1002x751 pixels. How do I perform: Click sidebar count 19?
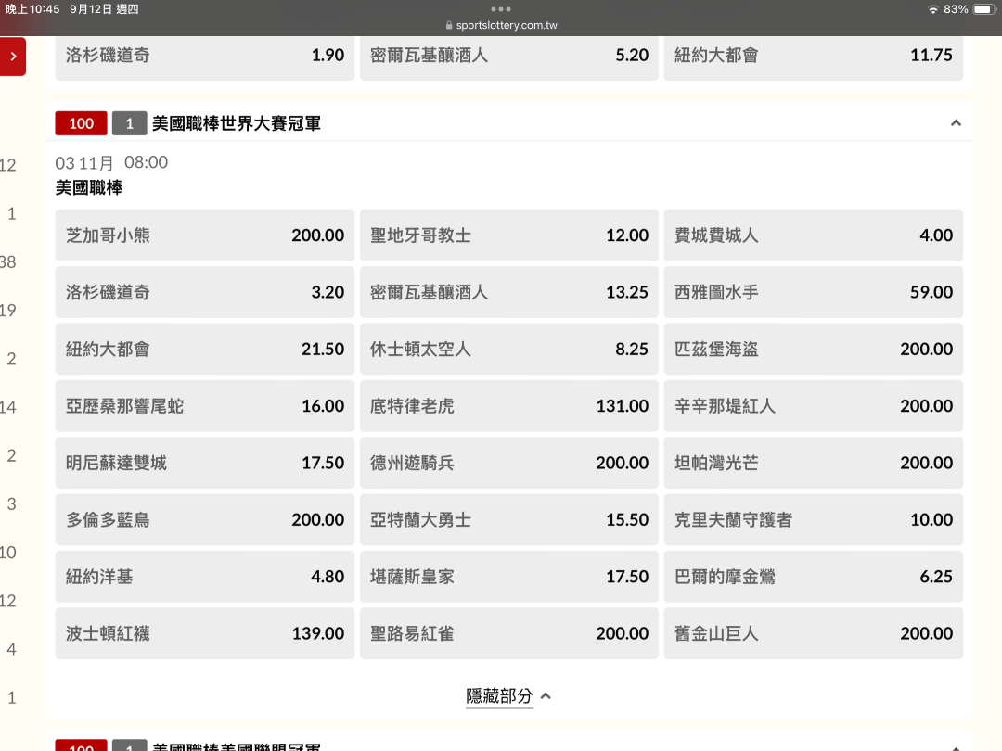coord(8,311)
